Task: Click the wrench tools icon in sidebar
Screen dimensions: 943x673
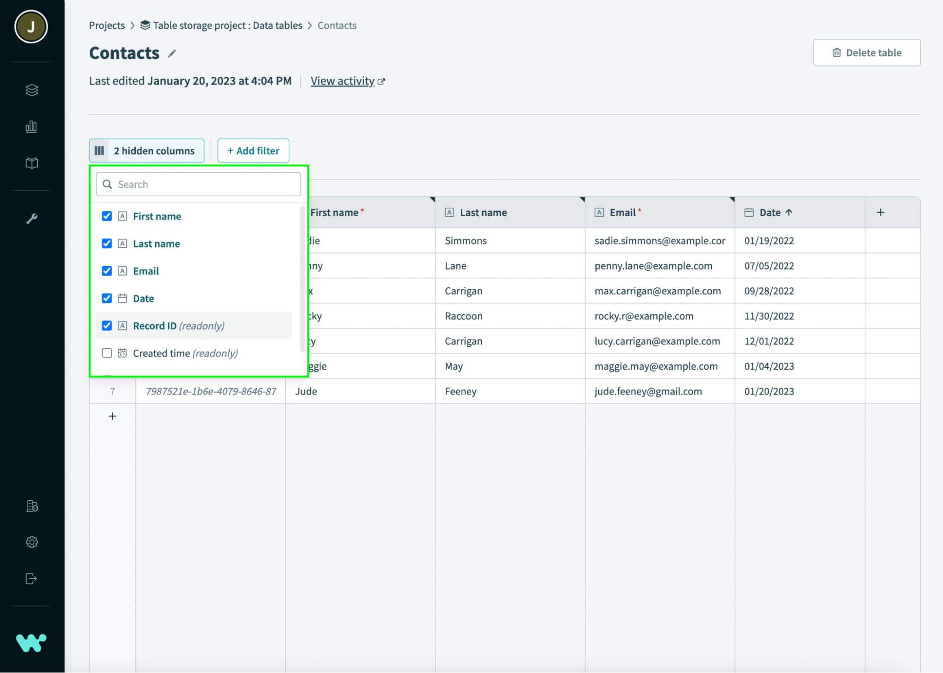Action: coord(32,219)
